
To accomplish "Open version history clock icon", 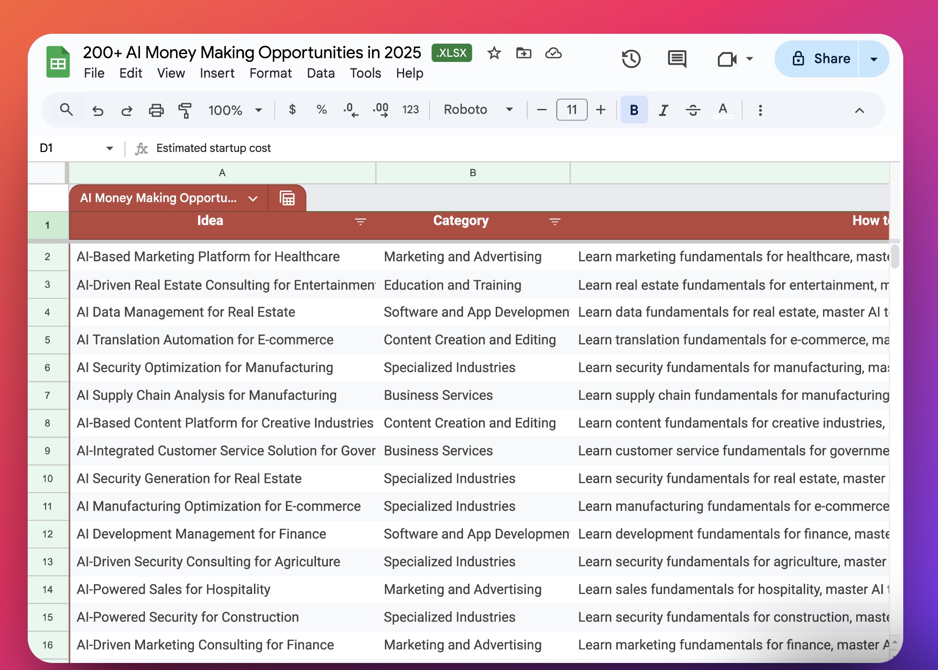I will point(631,59).
